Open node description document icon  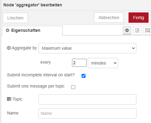(x=137, y=30)
